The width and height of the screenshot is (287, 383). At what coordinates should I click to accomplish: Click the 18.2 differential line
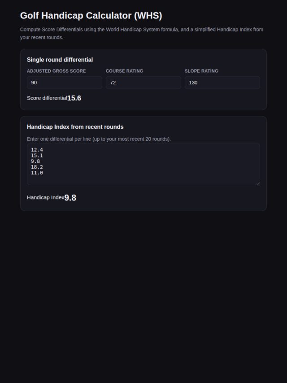(37, 167)
